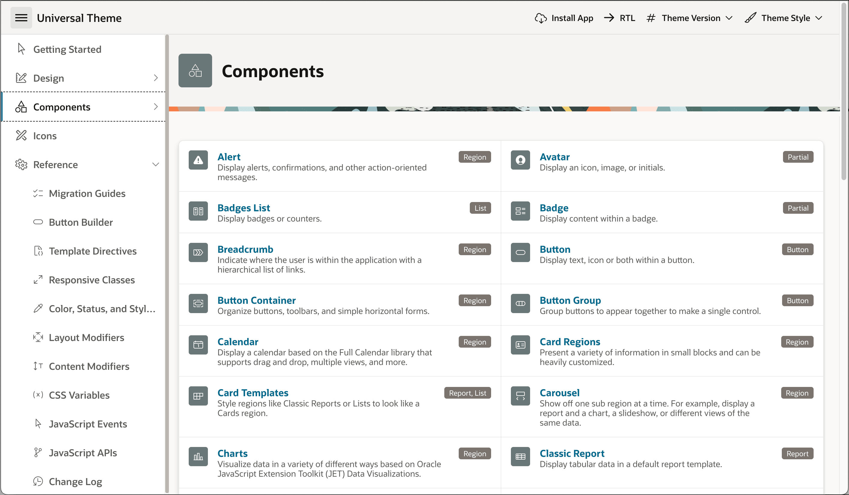Click the Calendar component icon

[198, 345]
